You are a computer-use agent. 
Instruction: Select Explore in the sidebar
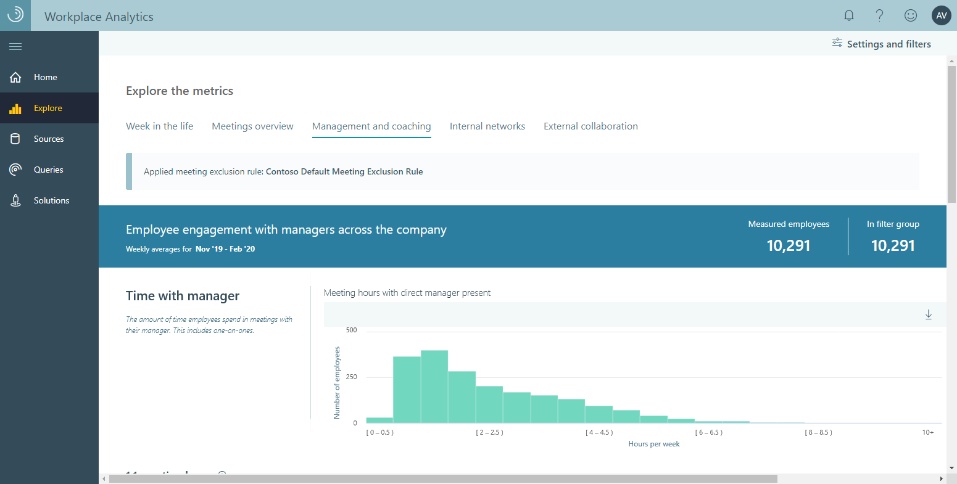click(49, 108)
